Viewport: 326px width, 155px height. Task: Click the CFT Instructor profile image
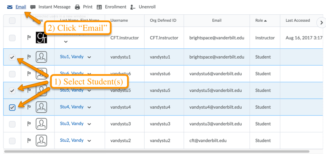pyautogui.click(x=41, y=38)
